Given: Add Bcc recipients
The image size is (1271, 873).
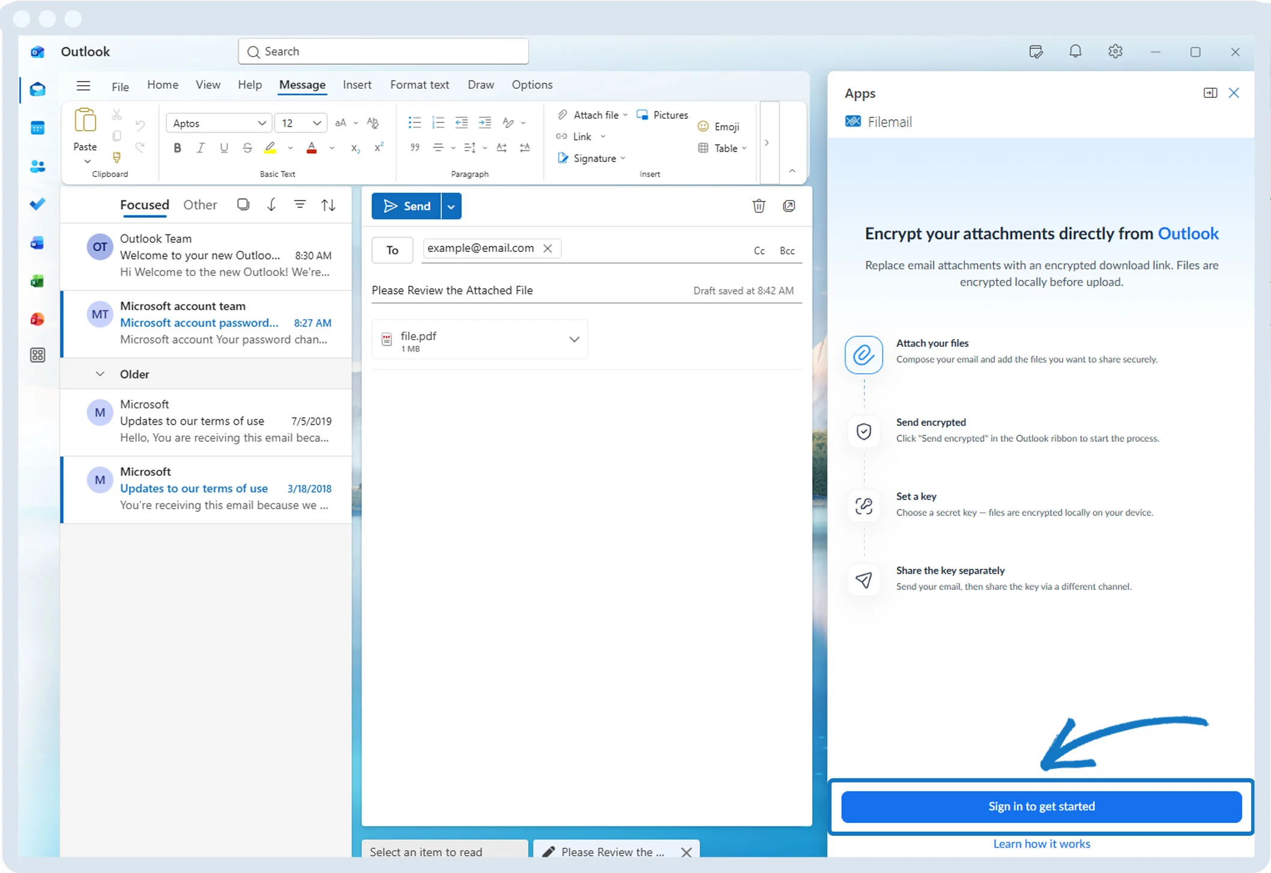Looking at the screenshot, I should point(787,251).
